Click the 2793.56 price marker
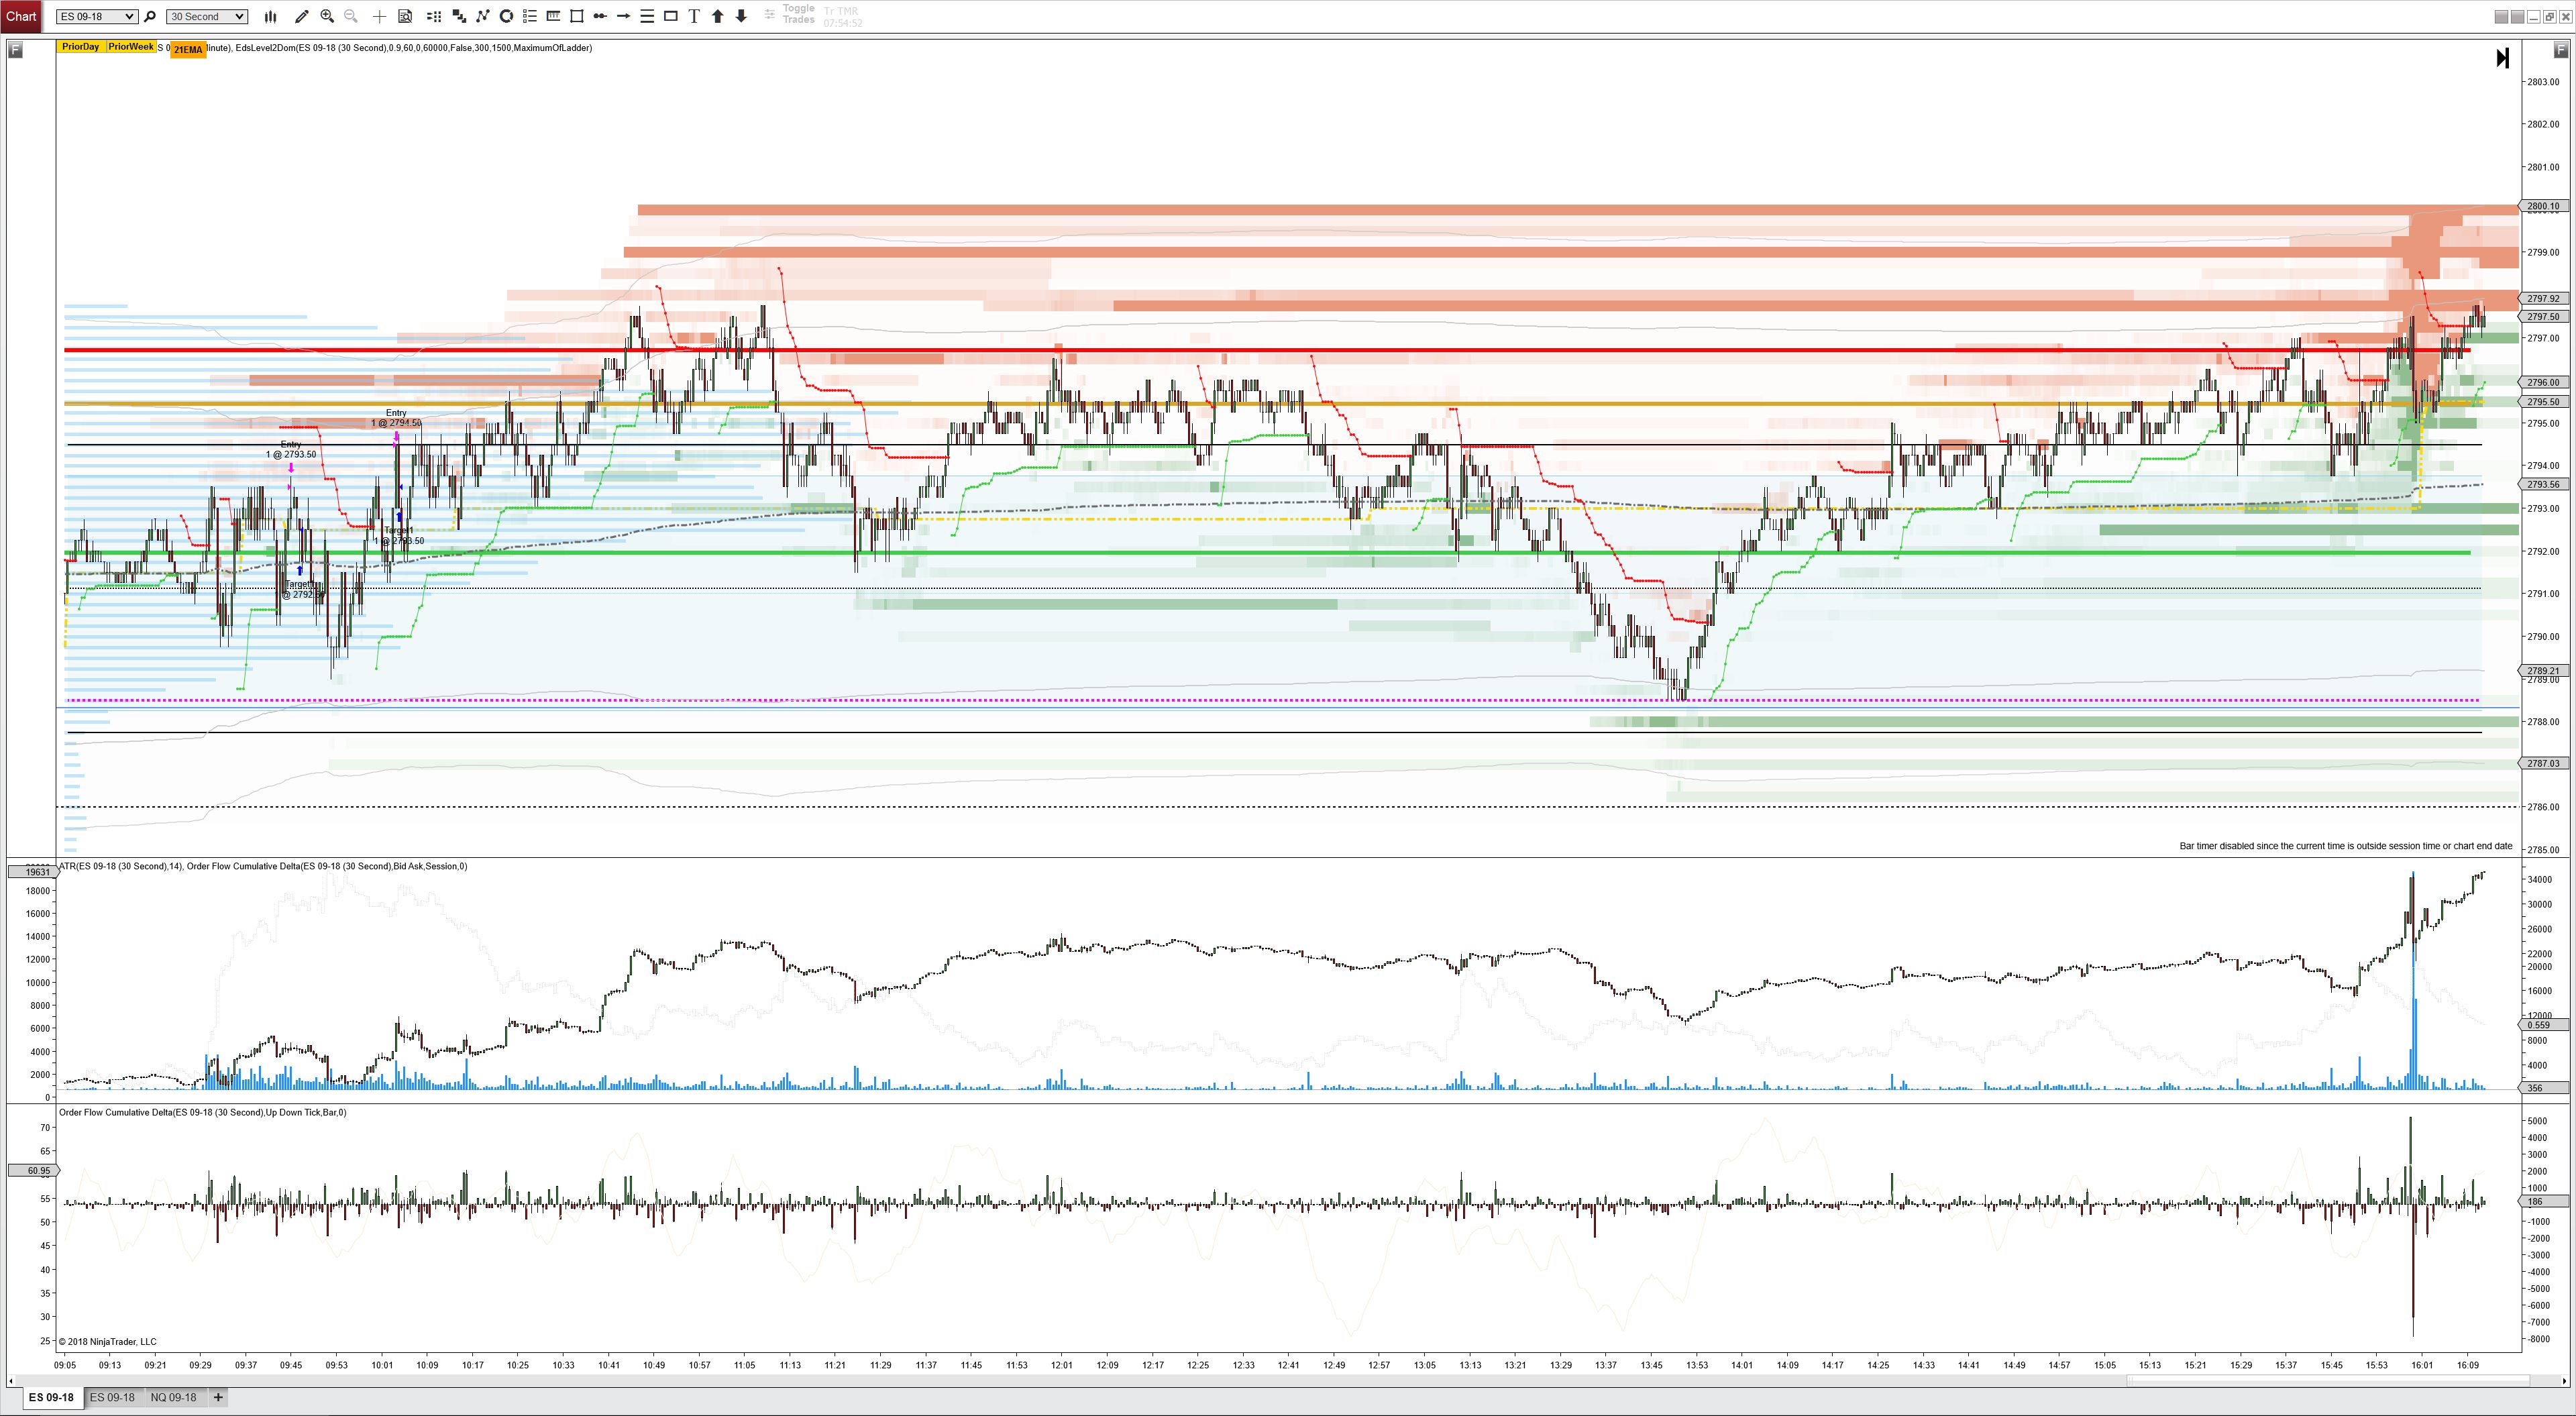The width and height of the screenshot is (2576, 1416). tap(2543, 484)
